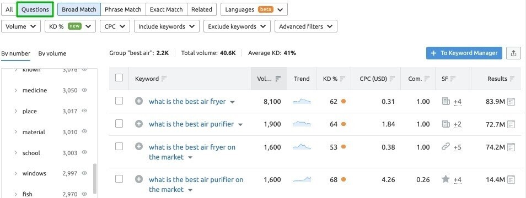Open SERP results icon for 14.4M row

tap(511, 180)
